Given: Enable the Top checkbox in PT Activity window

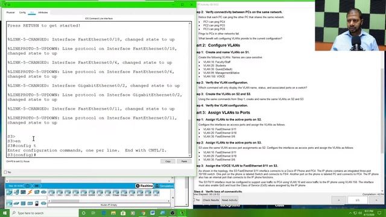Looking at the screenshot, I should (194, 200).
